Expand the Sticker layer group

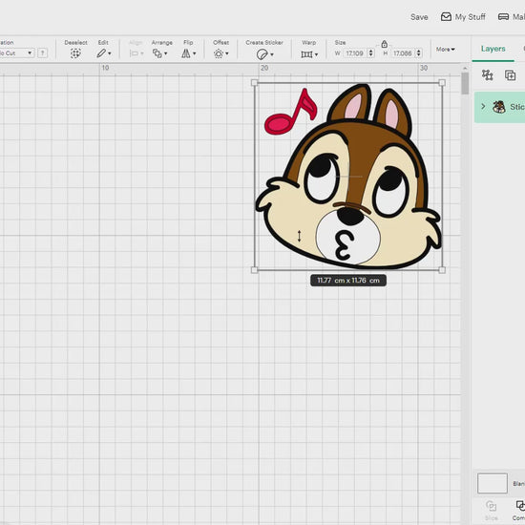(x=483, y=107)
